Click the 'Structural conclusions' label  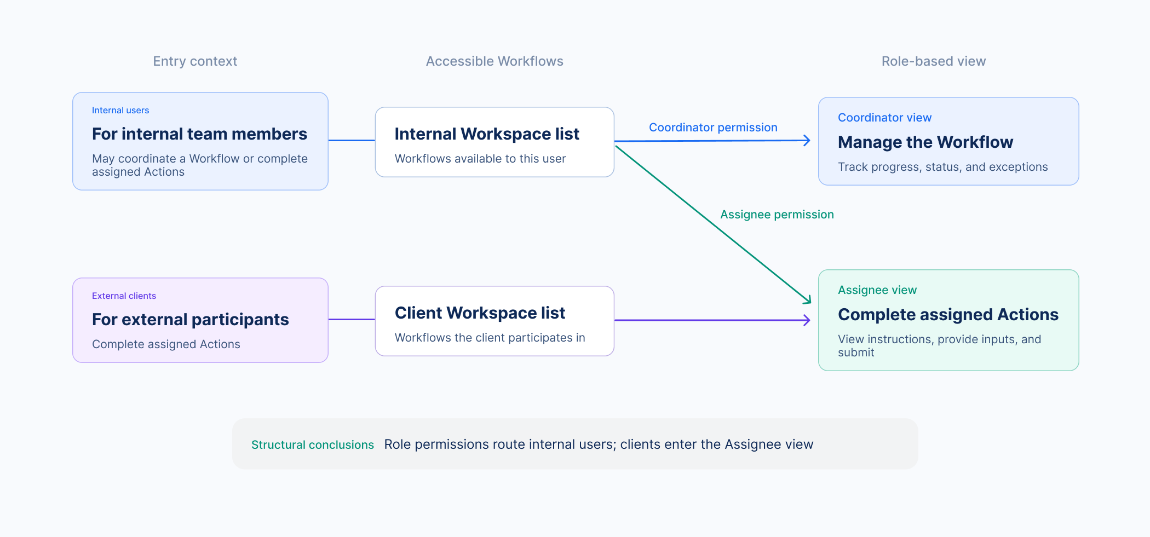point(313,444)
